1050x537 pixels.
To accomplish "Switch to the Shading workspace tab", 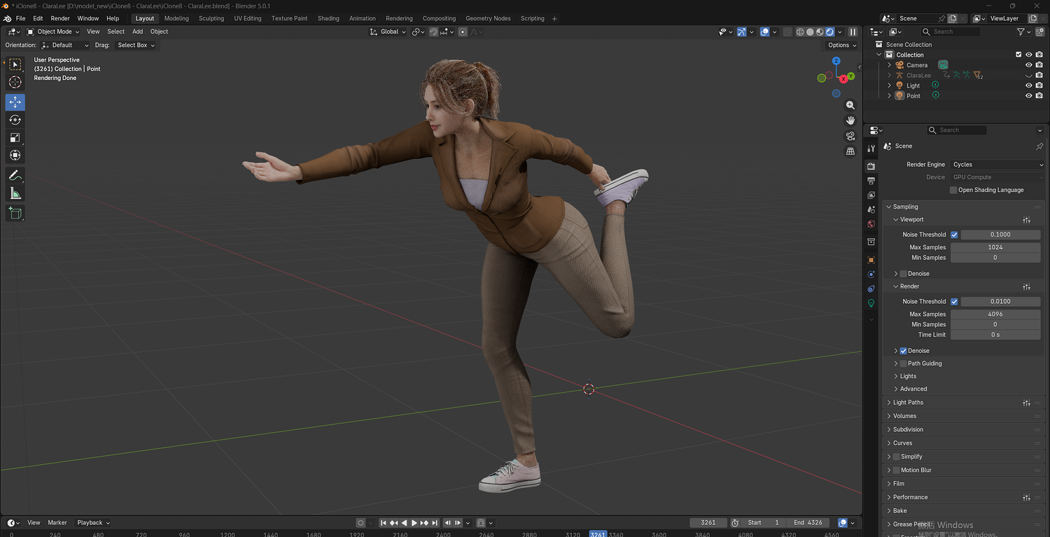I will (328, 18).
